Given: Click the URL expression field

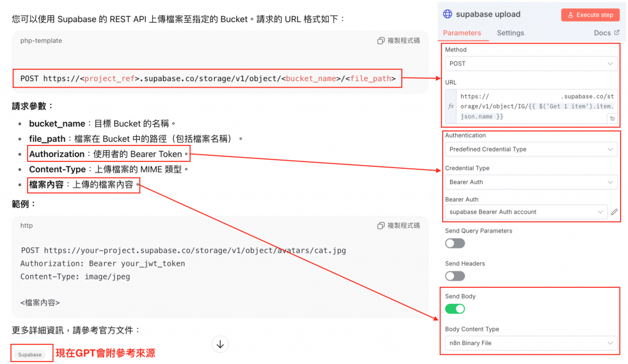Looking at the screenshot, I should 536,106.
